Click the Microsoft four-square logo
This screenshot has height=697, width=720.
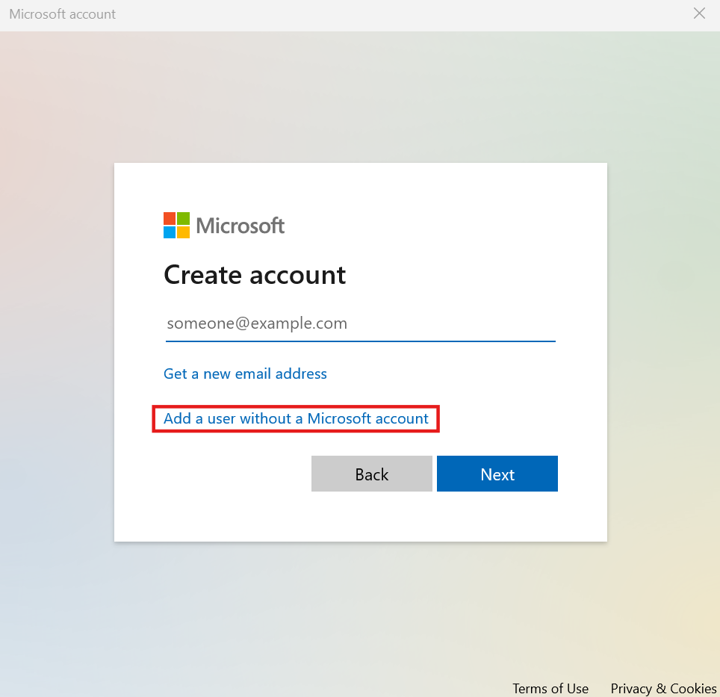(176, 226)
